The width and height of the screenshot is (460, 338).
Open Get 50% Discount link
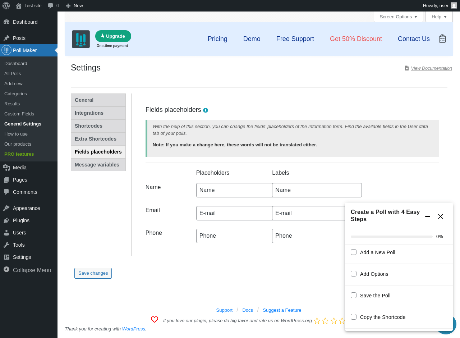356,39
